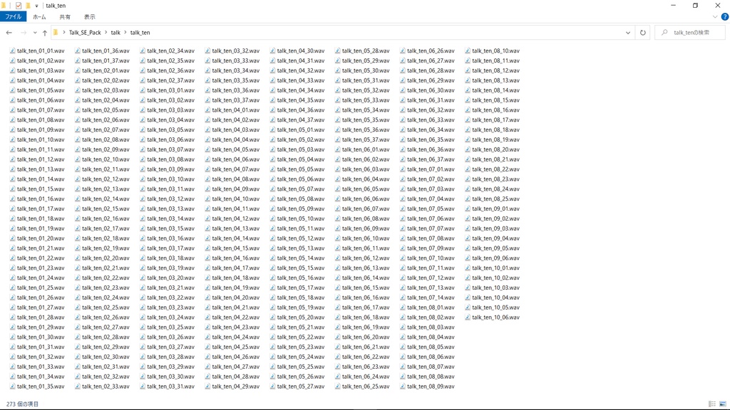Click the wav file icon beside talk_ten_04_07.wav
The width and height of the screenshot is (730, 410).
coord(207,169)
